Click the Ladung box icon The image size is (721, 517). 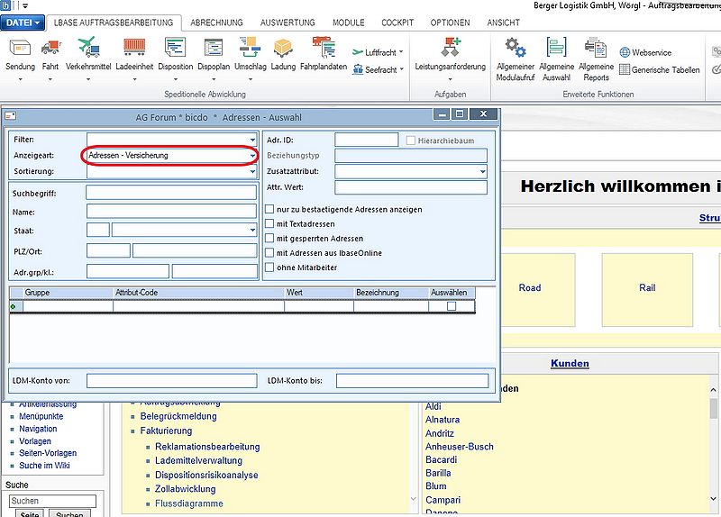point(283,48)
